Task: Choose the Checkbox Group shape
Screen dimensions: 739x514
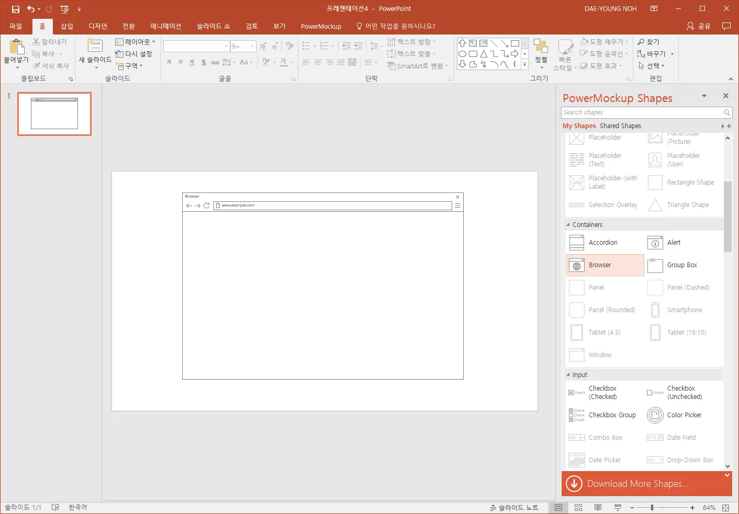Action: click(x=611, y=415)
